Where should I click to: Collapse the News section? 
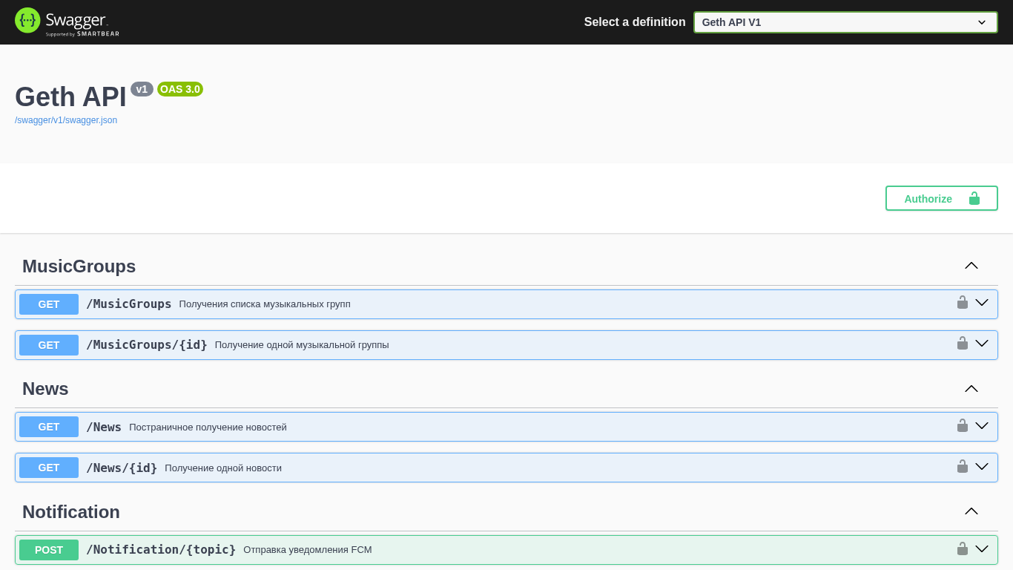[x=971, y=389]
